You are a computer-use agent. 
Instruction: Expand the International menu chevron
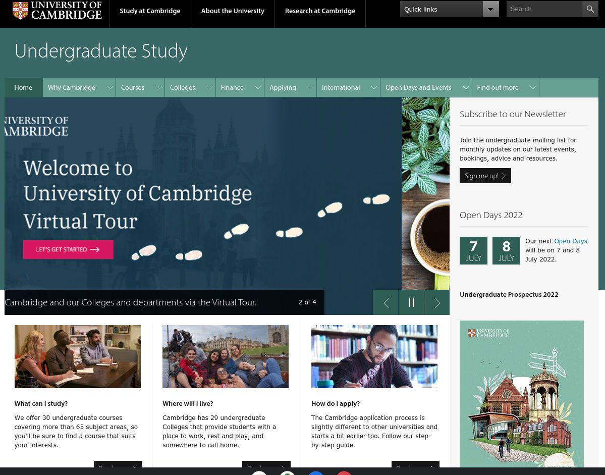click(374, 88)
